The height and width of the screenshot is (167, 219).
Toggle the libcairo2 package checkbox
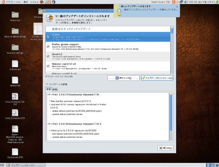click(x=48, y=56)
